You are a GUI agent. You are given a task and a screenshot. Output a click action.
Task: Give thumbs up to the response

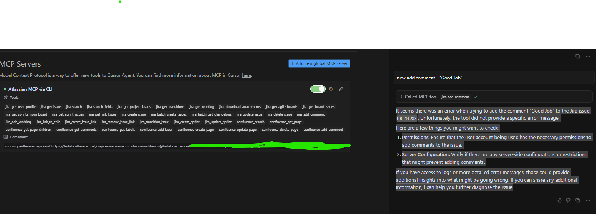point(559,200)
